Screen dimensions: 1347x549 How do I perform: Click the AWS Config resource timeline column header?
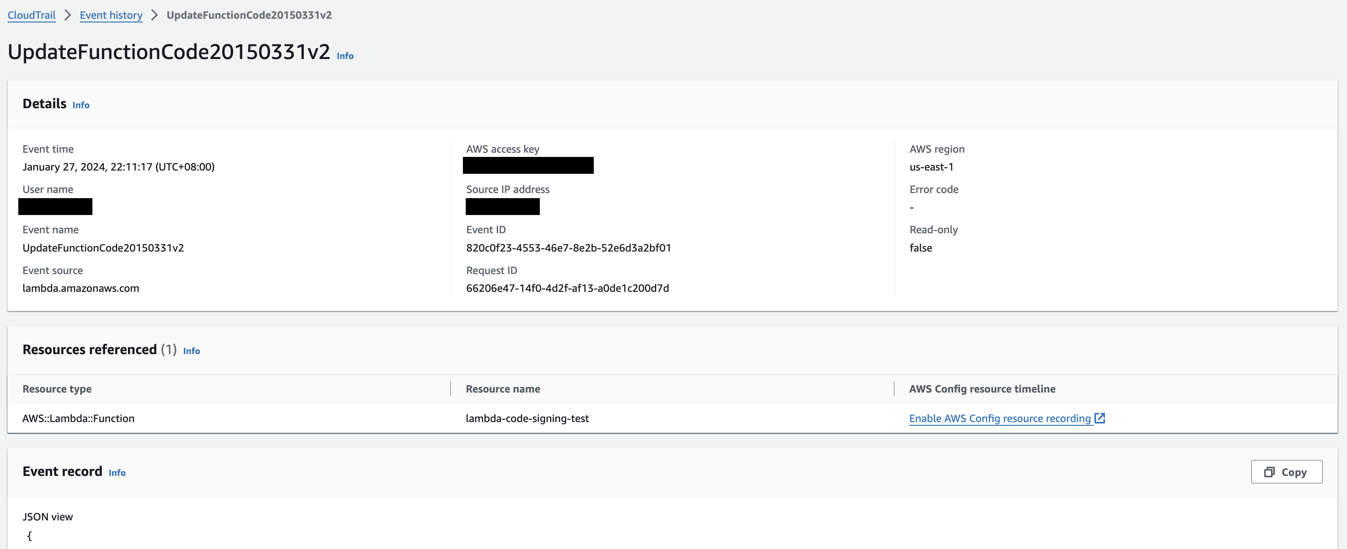click(x=982, y=389)
